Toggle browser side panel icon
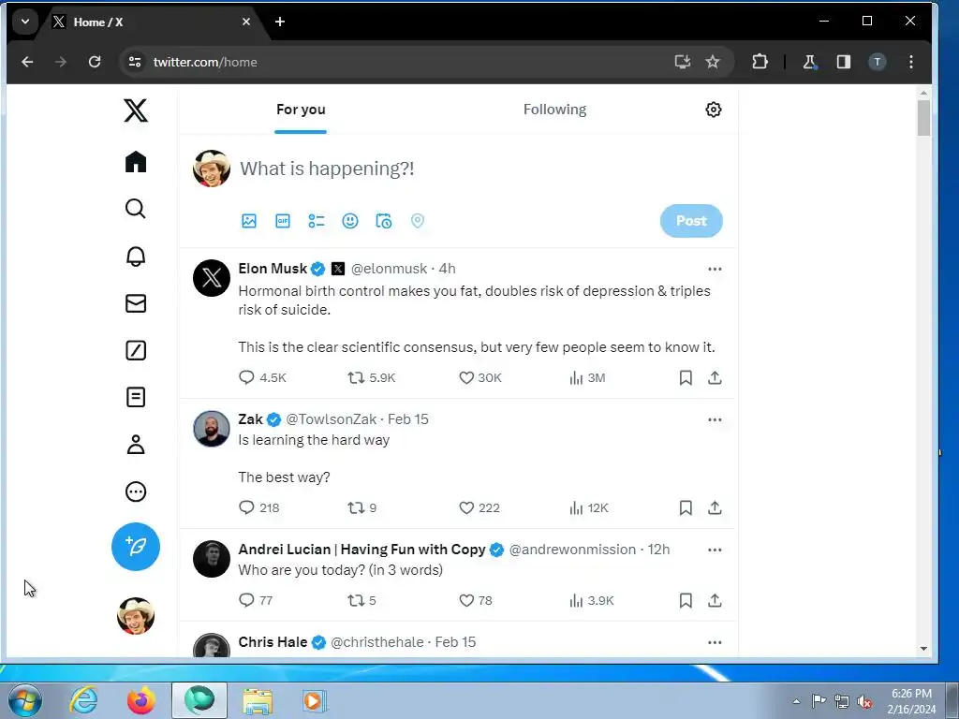This screenshot has width=959, height=719. (844, 62)
